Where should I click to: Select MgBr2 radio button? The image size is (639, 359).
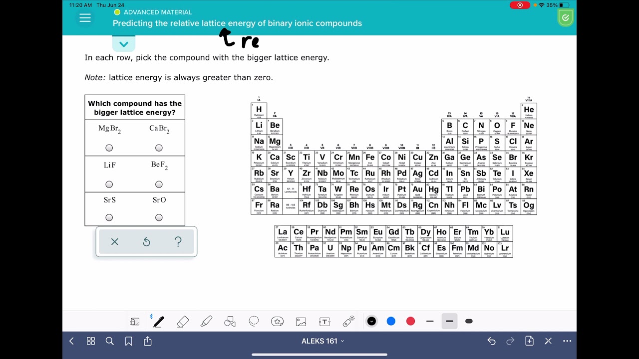click(x=109, y=148)
